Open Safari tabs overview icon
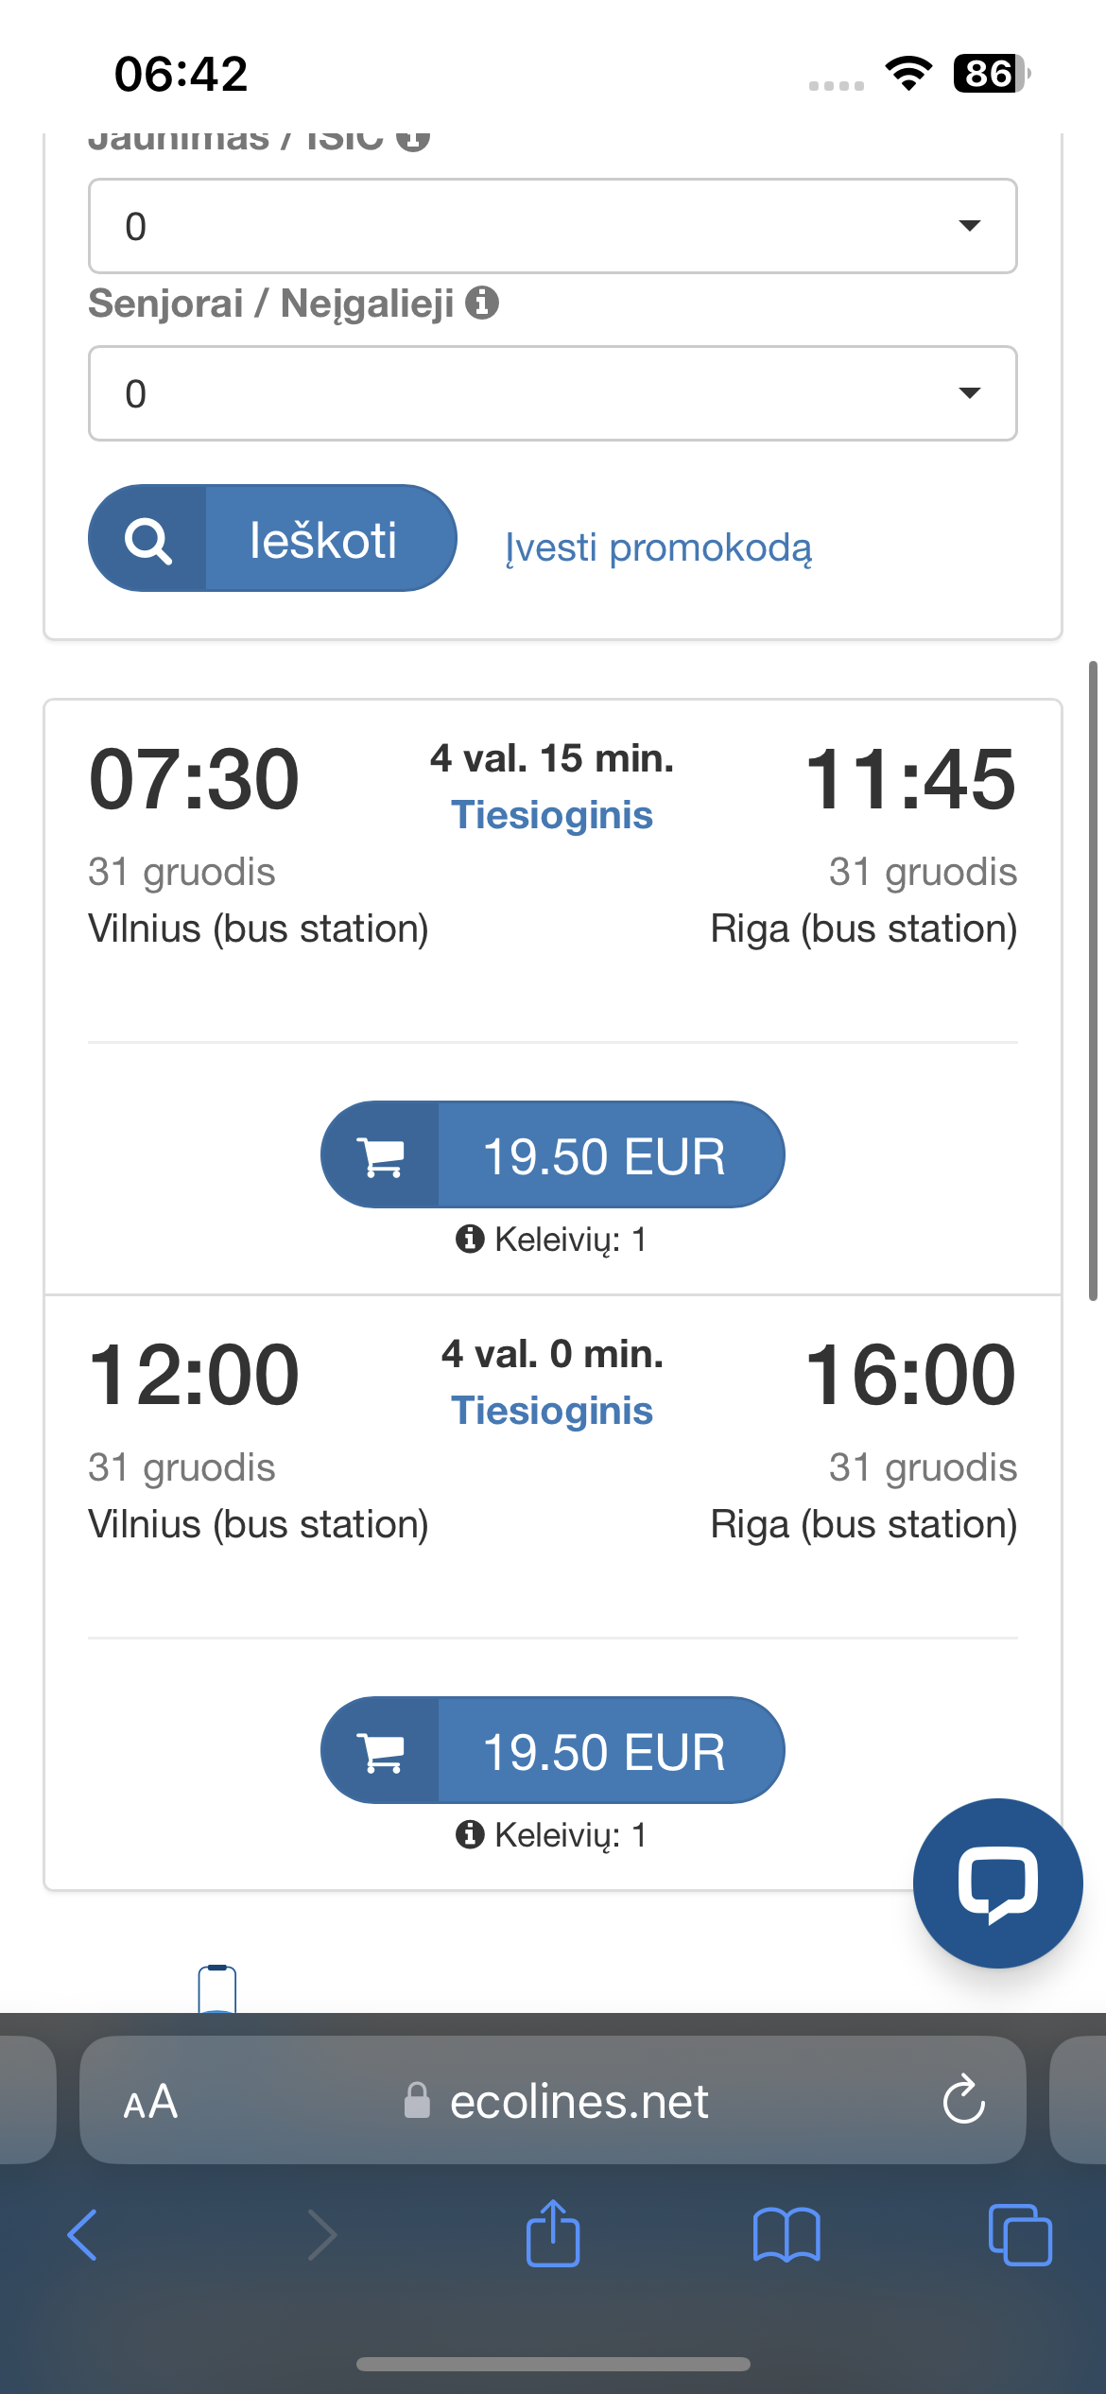This screenshot has width=1106, height=2394. [x=1019, y=2235]
